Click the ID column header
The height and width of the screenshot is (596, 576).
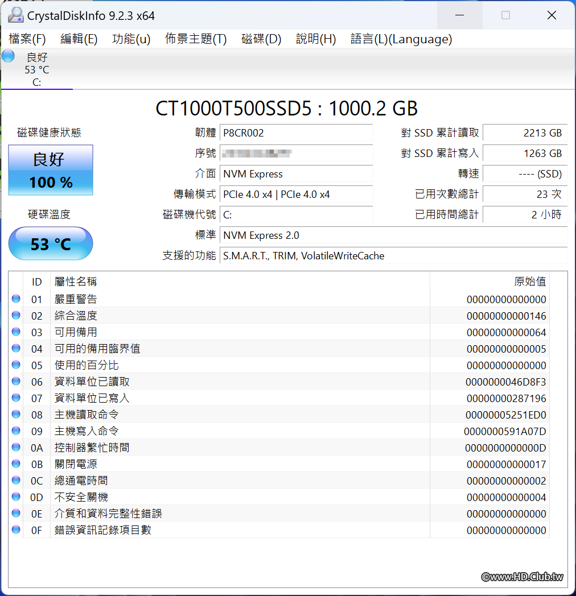(36, 282)
